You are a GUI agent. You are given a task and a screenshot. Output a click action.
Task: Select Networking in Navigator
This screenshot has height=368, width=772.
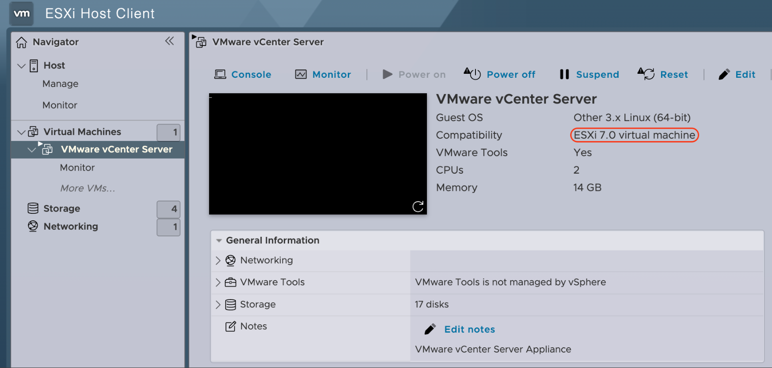click(x=71, y=226)
